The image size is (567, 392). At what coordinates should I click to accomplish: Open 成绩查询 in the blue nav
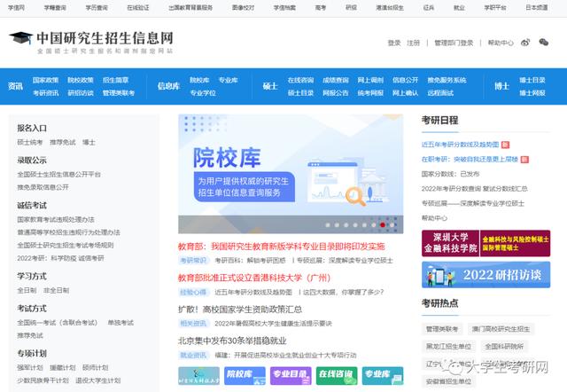336,80
